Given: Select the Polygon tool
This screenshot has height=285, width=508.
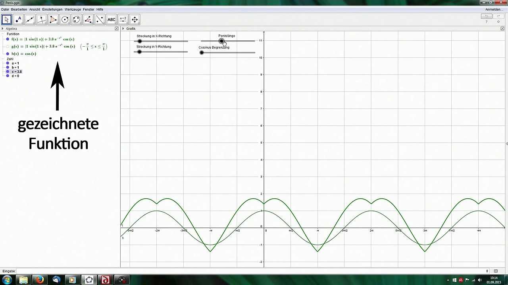Looking at the screenshot, I should 53,19.
